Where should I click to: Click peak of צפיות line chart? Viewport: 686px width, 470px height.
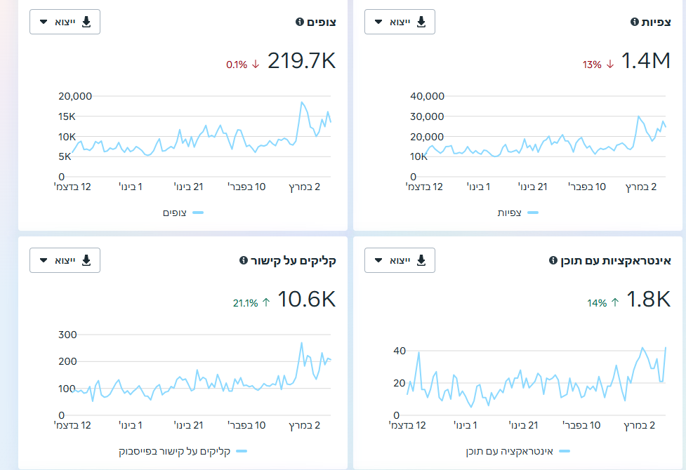639,116
